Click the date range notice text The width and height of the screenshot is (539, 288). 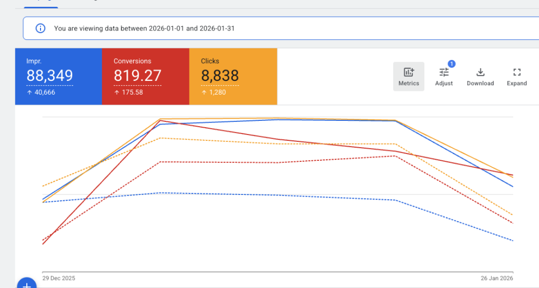[x=144, y=28]
